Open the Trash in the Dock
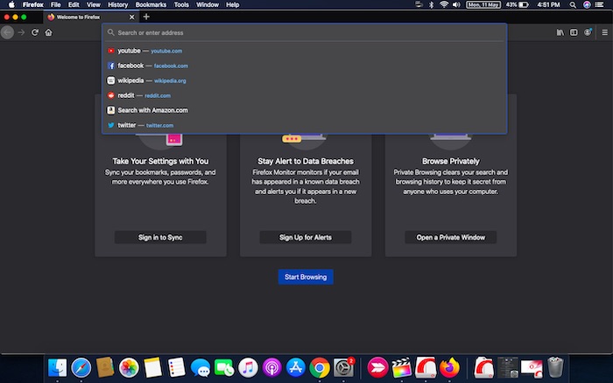This screenshot has height=383, width=613. pyautogui.click(x=555, y=368)
